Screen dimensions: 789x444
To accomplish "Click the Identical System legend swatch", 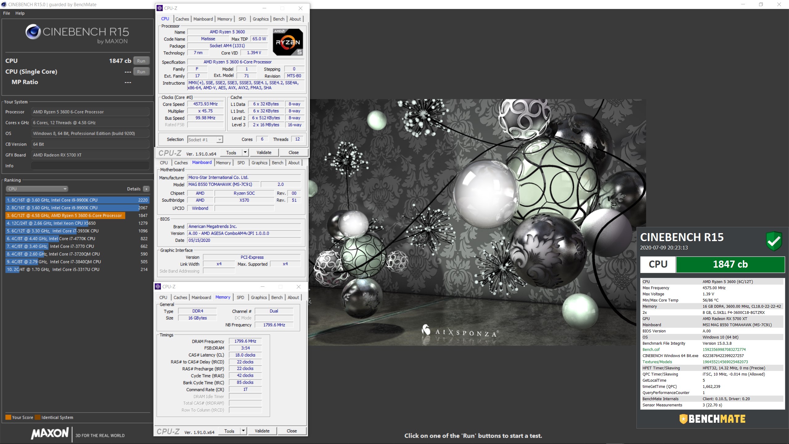I will (x=38, y=417).
